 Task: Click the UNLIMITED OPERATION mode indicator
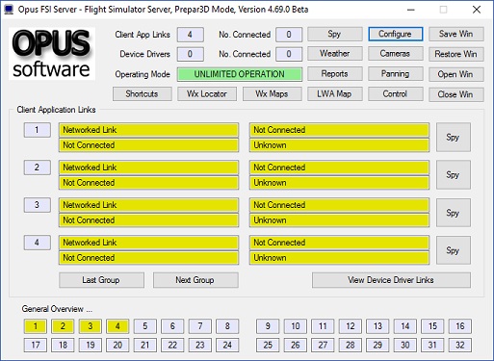click(240, 74)
